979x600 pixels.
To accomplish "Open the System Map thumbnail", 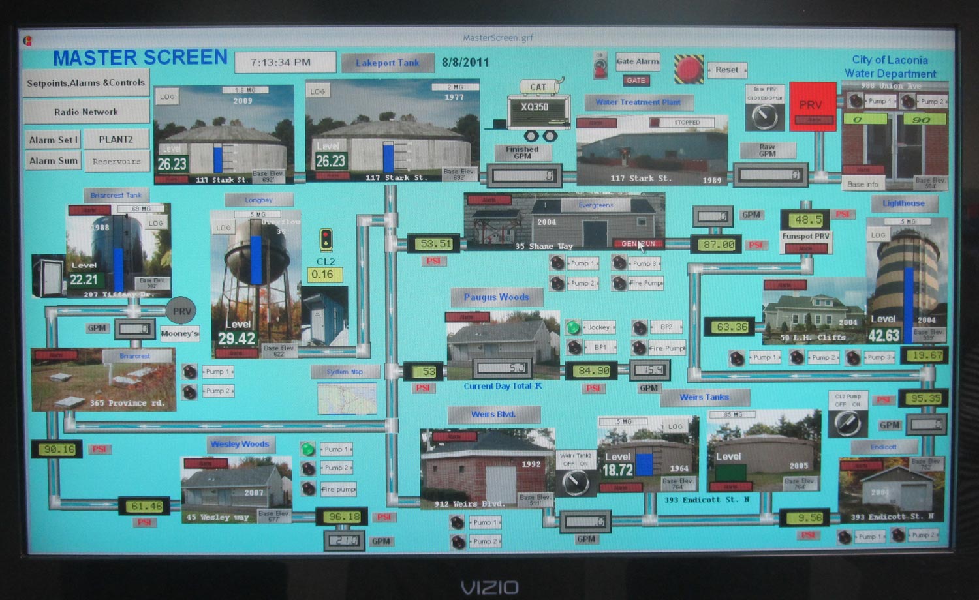I will (x=347, y=398).
